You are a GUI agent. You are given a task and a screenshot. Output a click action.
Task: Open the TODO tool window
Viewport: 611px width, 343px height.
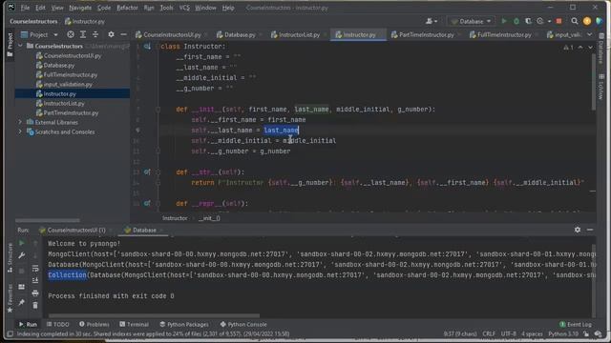57,324
